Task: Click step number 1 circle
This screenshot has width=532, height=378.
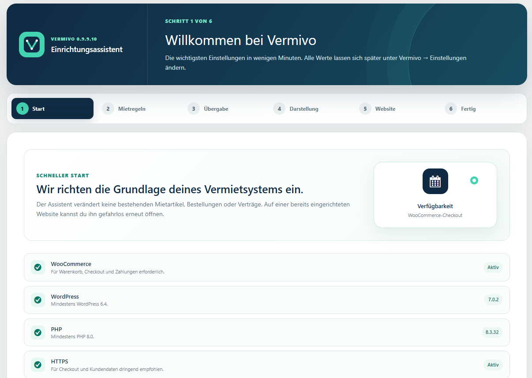Action: [22, 109]
